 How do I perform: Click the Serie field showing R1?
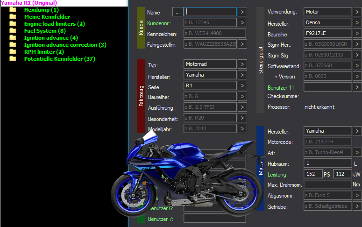click(210, 85)
